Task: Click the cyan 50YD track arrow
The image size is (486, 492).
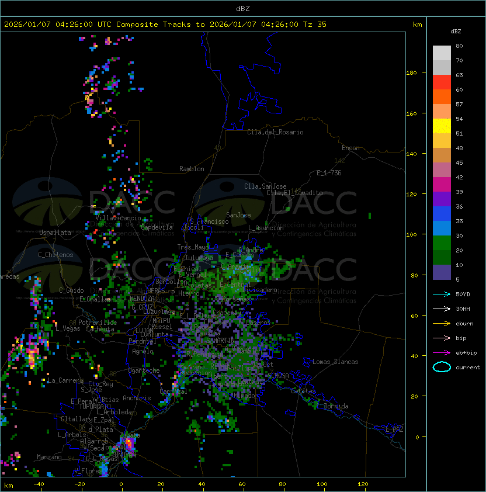Action: pos(442,294)
